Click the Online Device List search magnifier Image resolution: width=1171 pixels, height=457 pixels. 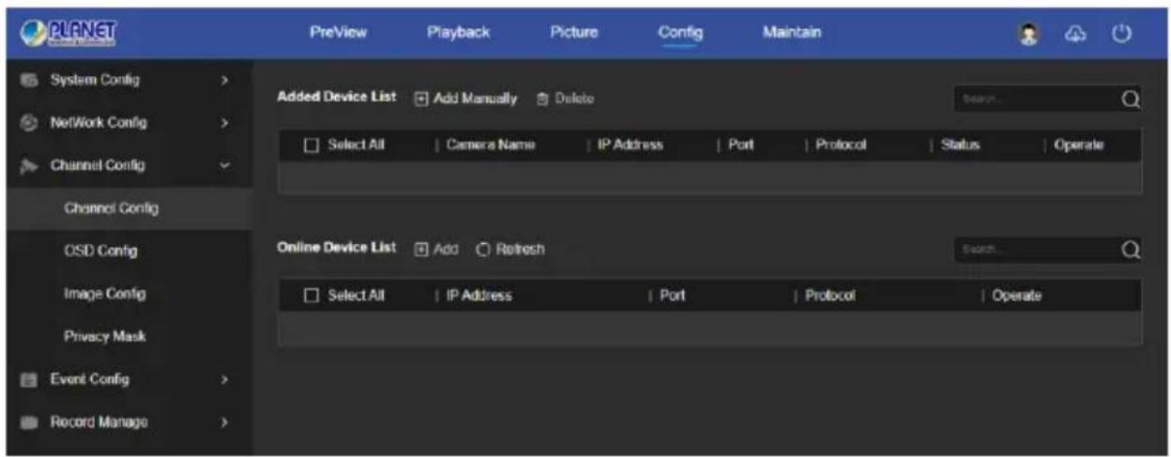point(1131,250)
